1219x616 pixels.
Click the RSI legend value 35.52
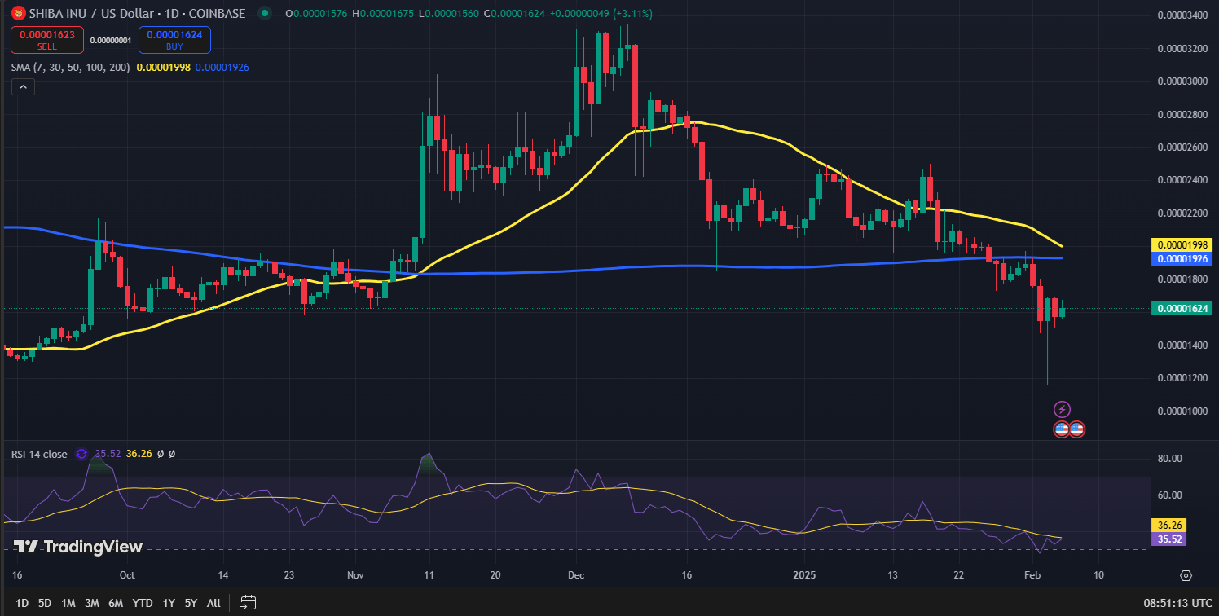tap(108, 454)
